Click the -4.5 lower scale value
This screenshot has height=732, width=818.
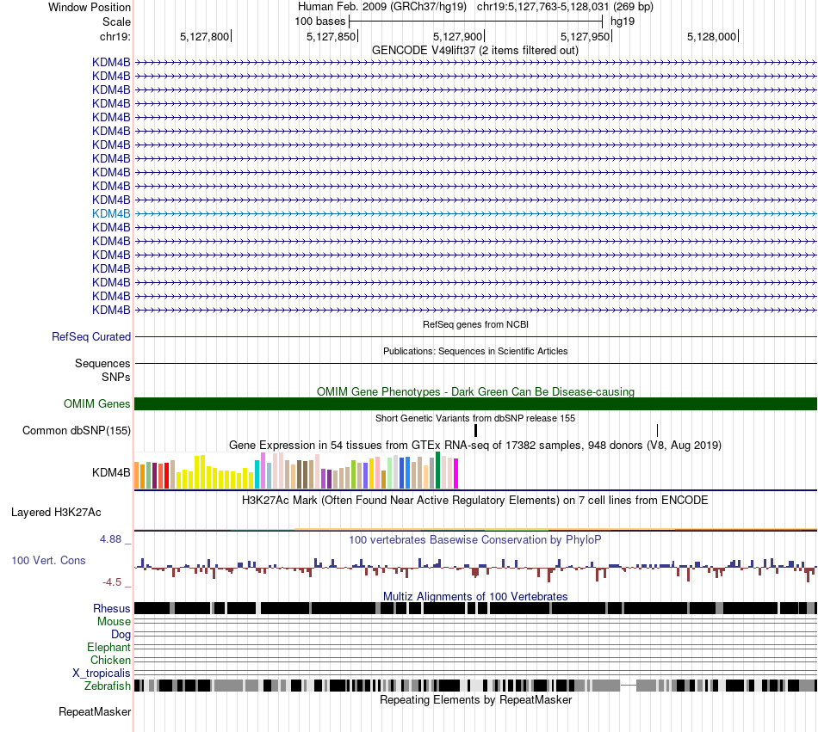coord(112,582)
